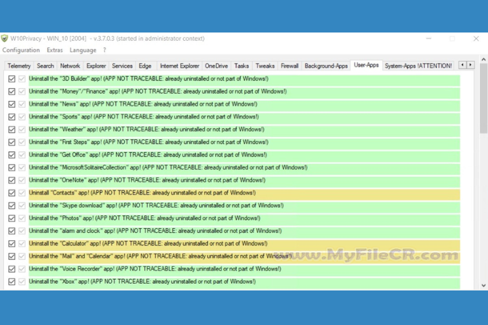Switch to the Background-Apps tab
Screen dimensions: 488x325
(326, 66)
